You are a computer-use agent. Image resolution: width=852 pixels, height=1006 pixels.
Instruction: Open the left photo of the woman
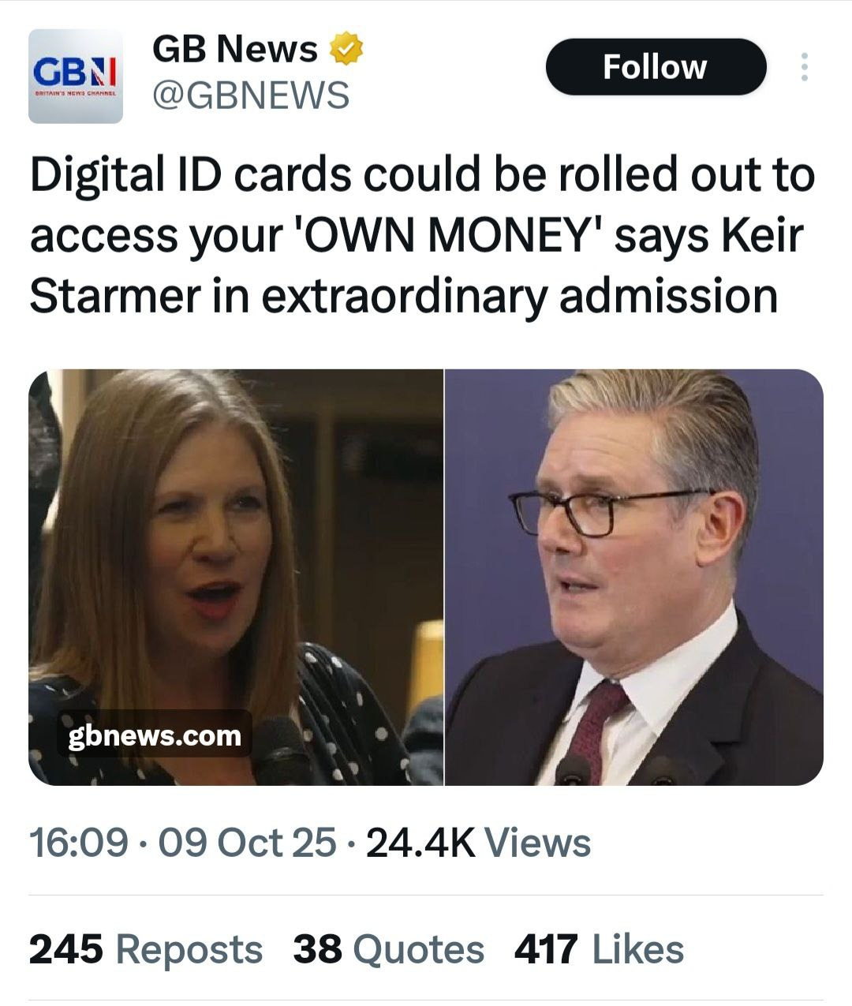236,577
